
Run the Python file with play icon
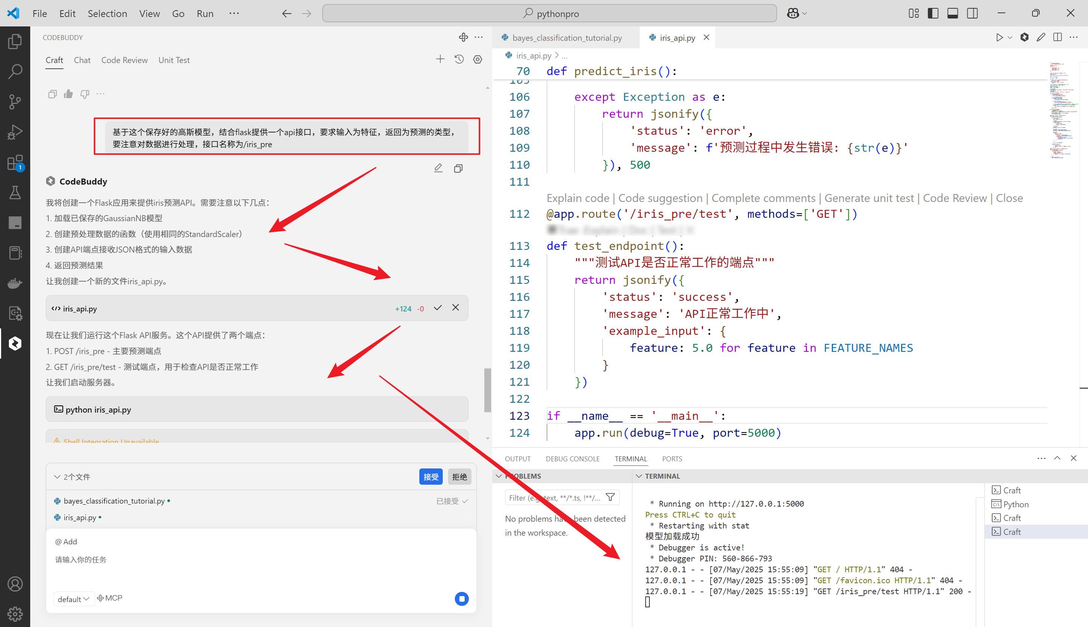point(999,37)
